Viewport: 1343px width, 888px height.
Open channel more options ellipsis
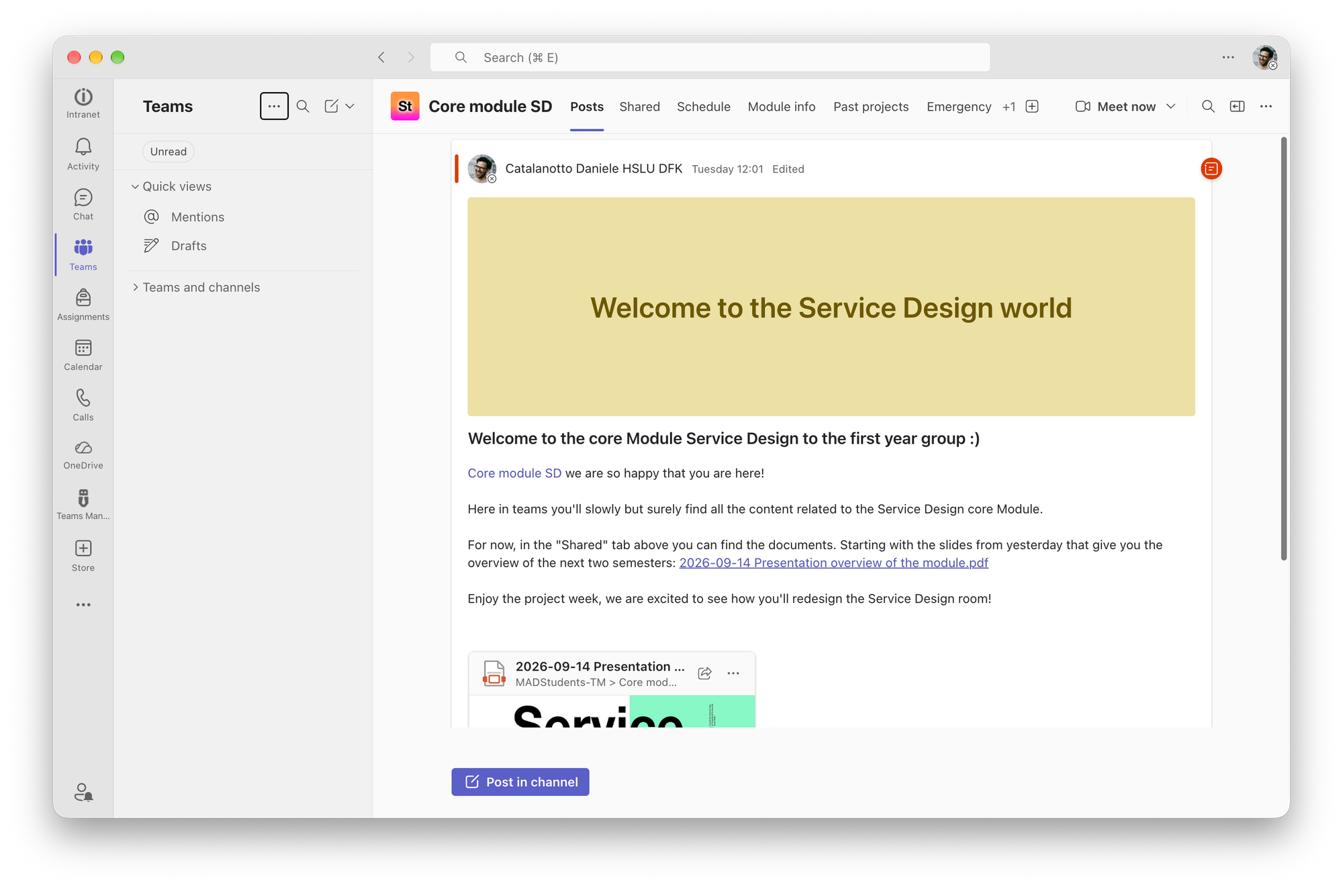1266,106
